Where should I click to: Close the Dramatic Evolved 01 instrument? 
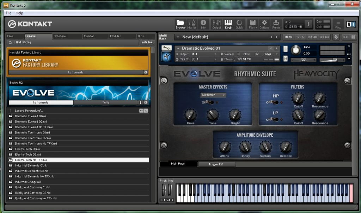[349, 46]
